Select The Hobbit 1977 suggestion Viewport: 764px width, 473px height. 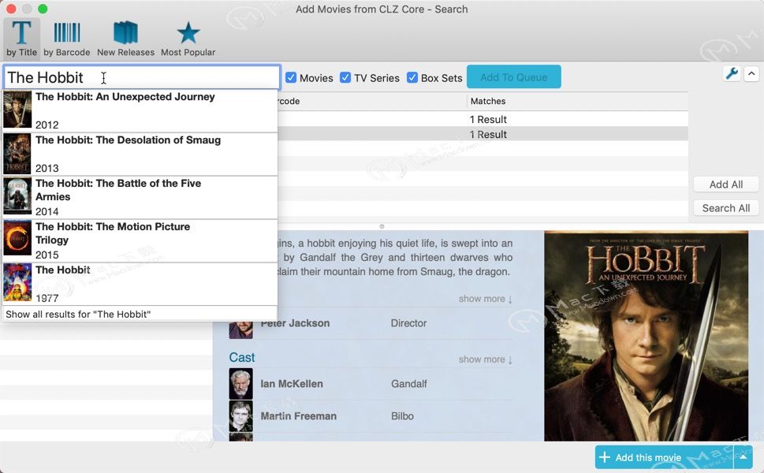(140, 284)
